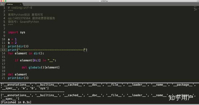Click line number 15 in the gutter
The height and width of the screenshot is (105, 199).
pyautogui.click(x=3, y=57)
